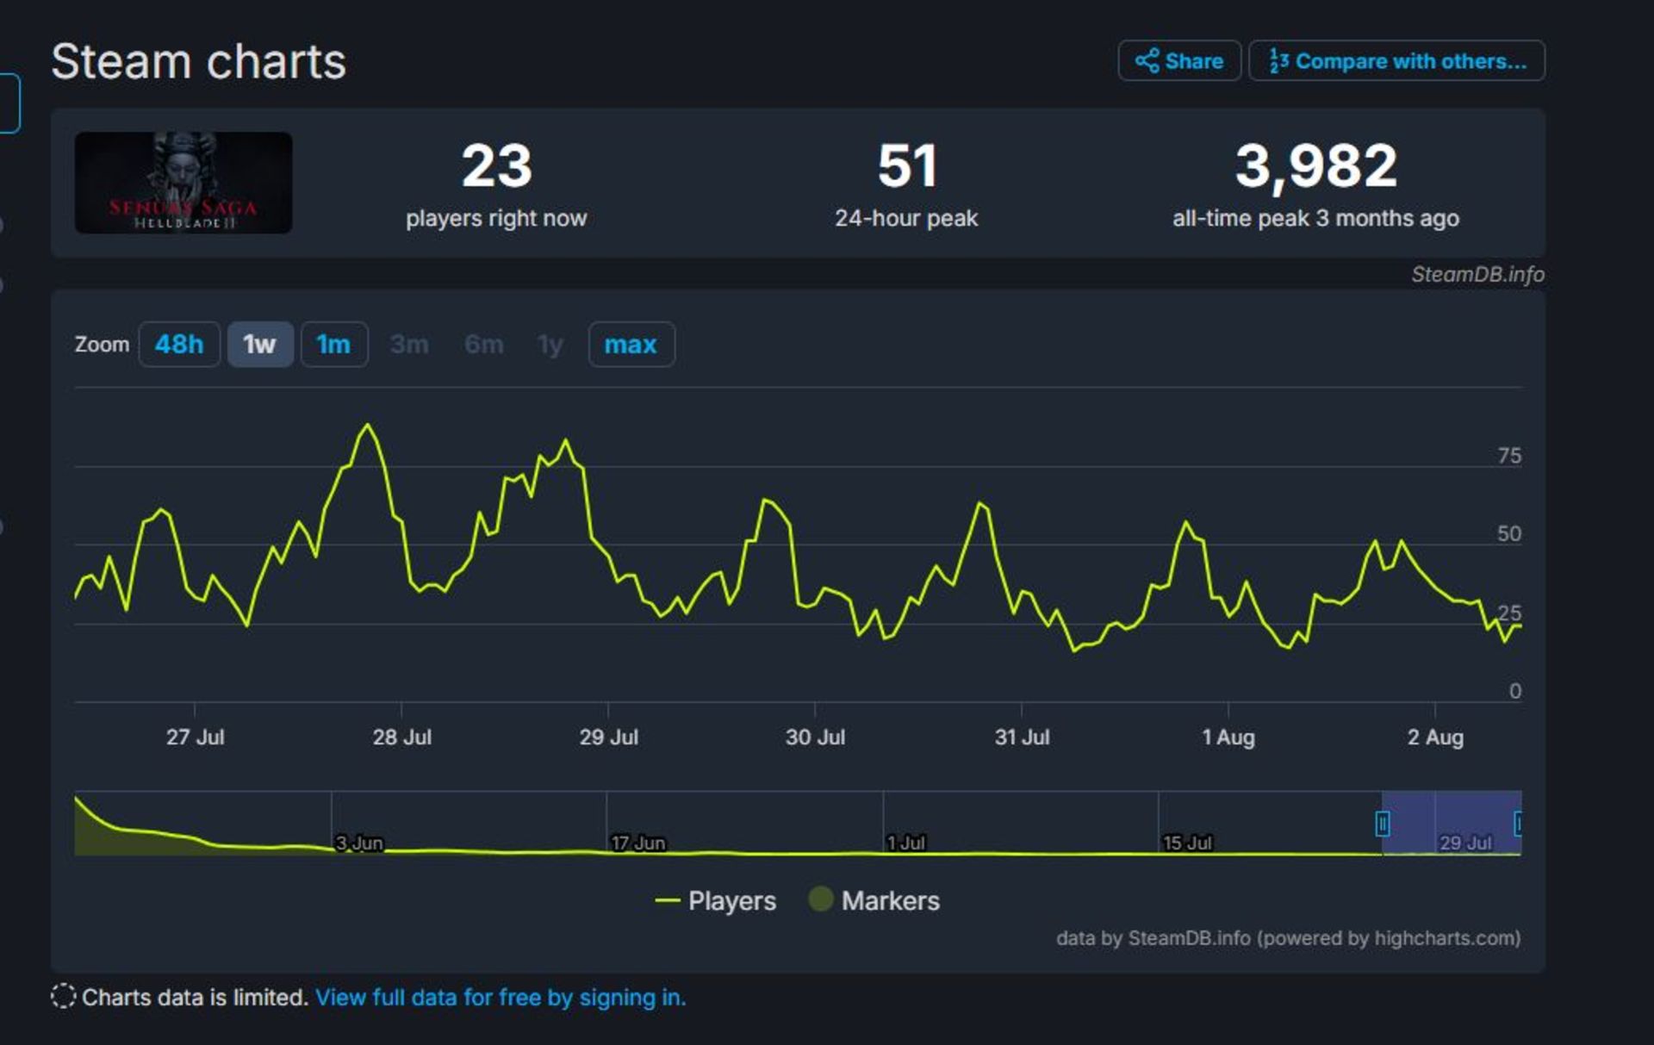Toggle the 1w time range active

click(257, 343)
